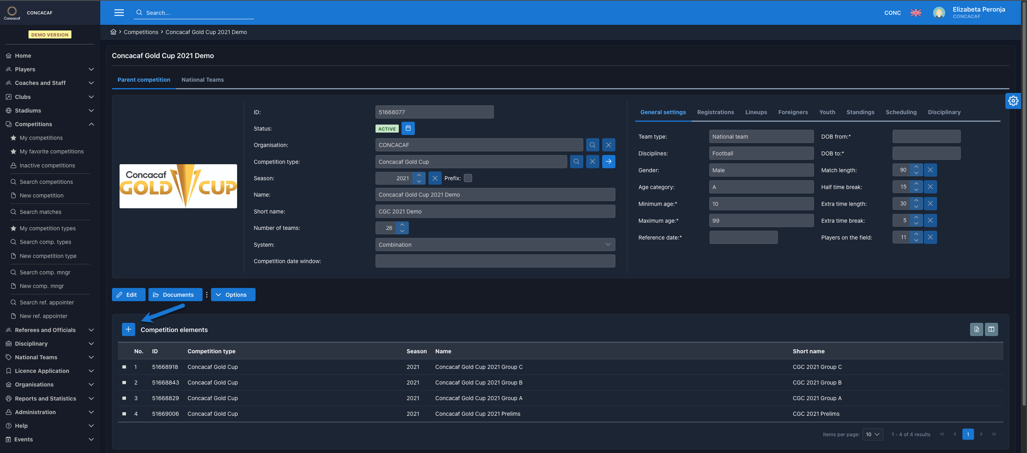1027x453 pixels.
Task: Click the calendar icon next to ACTIVE status
Action: pos(408,128)
